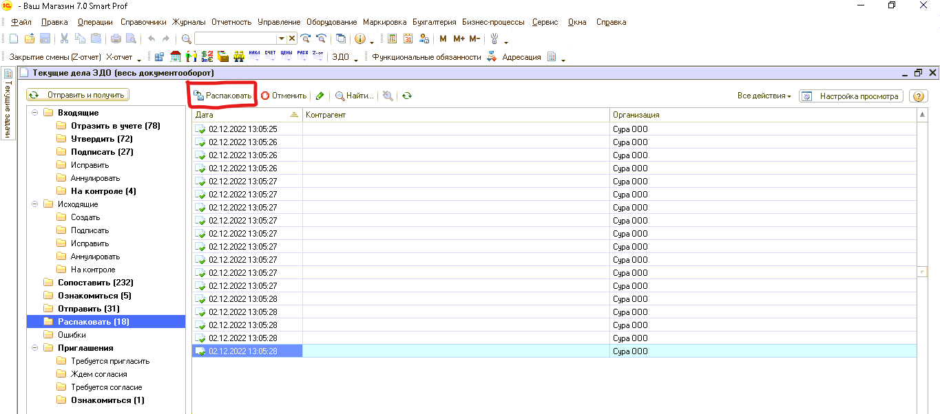The width and height of the screenshot is (940, 414).
Task: Click the green pencil edit icon
Action: click(x=320, y=96)
